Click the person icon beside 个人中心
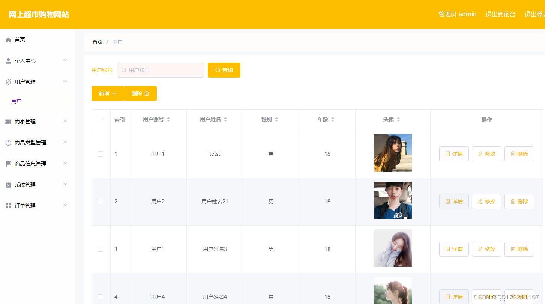Screen dimensions: 545x304 pos(8,61)
